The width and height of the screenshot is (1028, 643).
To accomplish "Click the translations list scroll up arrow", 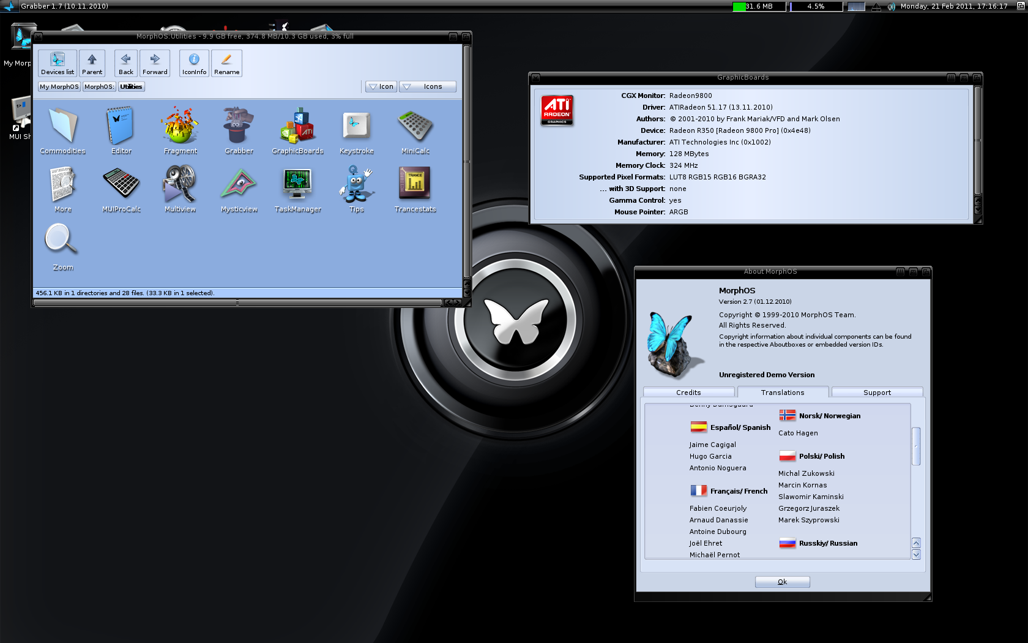I will coord(916,543).
